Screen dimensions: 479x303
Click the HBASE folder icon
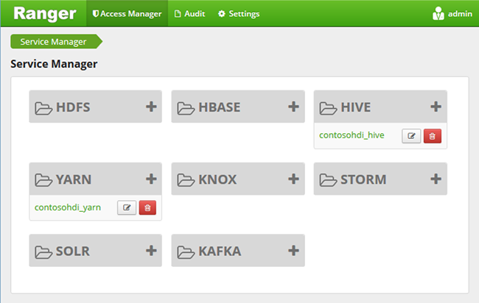click(x=186, y=108)
